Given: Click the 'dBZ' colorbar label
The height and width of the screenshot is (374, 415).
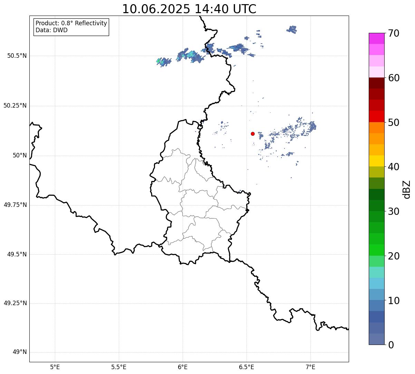Looking at the screenshot, I should 407,189.
